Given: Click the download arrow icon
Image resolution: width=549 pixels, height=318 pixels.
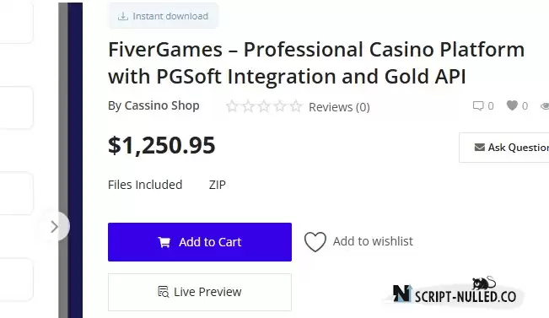Looking at the screenshot, I should (123, 16).
